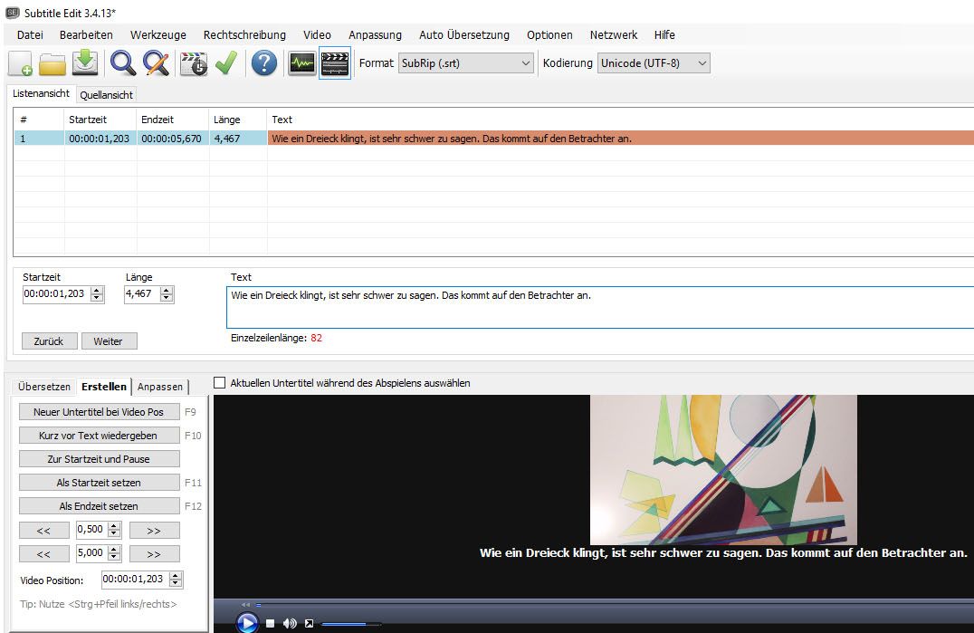The image size is (974, 633).
Task: Open the Rechtschreibung menu
Action: [x=244, y=34]
